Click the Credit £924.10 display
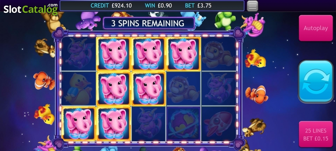336x151 pixels. [x=111, y=6]
